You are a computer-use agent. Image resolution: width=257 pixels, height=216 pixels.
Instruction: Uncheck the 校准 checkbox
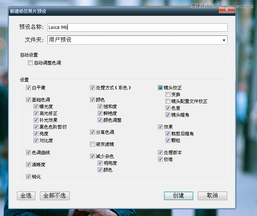(x=160, y=159)
